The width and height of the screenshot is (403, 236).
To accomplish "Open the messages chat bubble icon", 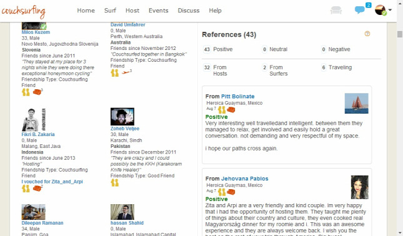I will [x=359, y=10].
